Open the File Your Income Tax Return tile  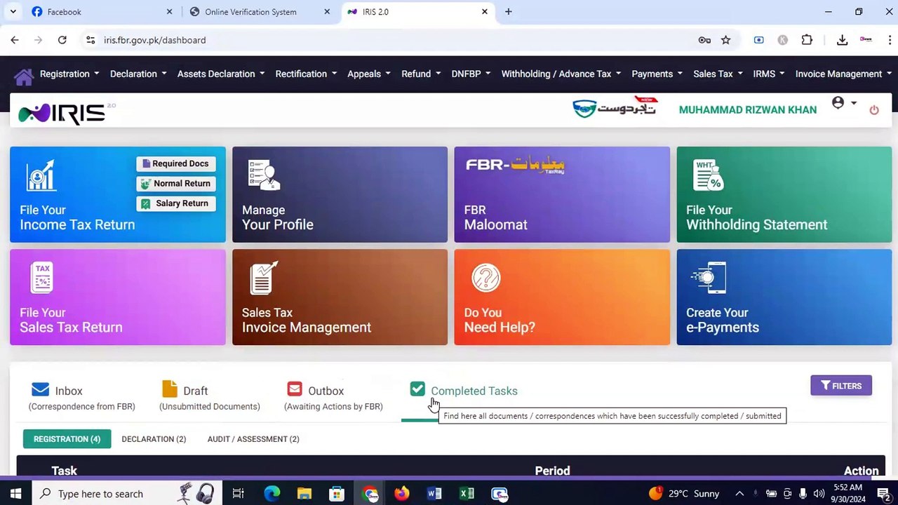(x=118, y=194)
